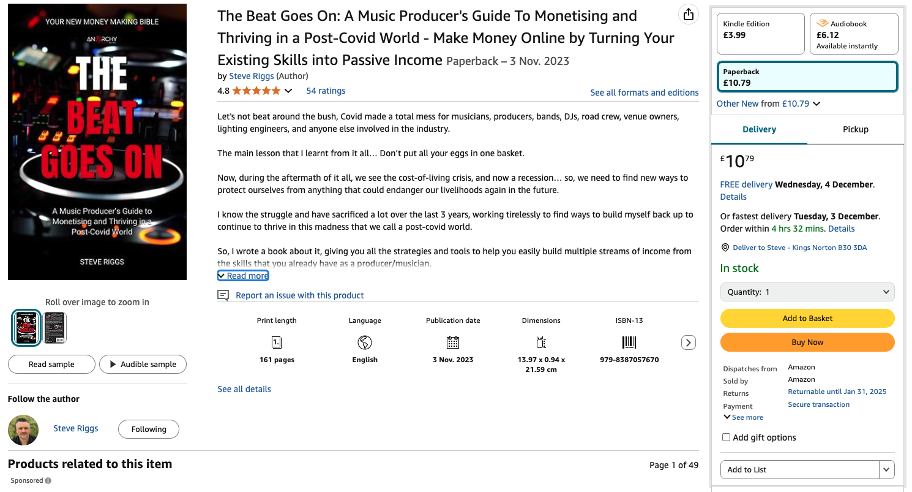
Task: Toggle the Following button for Steve Riggs
Action: coord(149,429)
